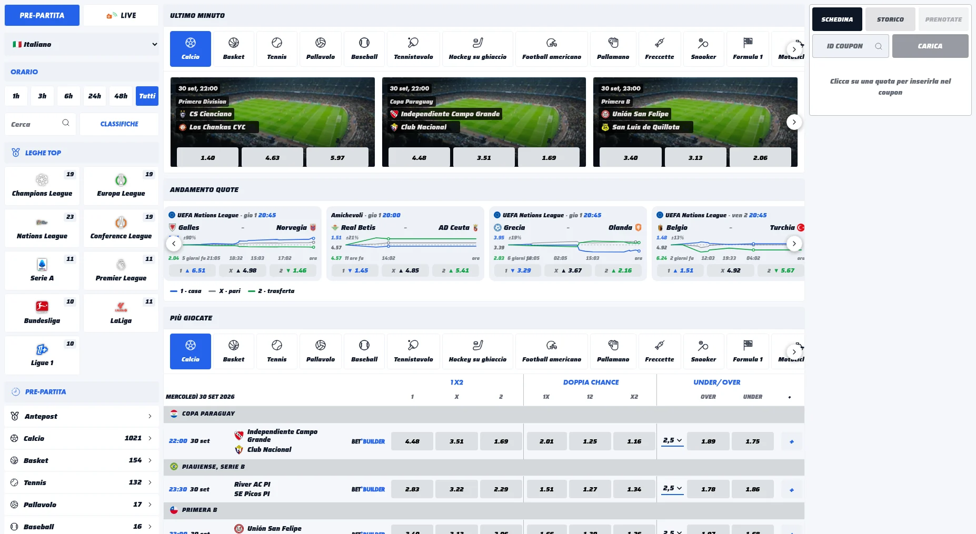
Task: Open Conference League top league tile
Action: click(121, 228)
